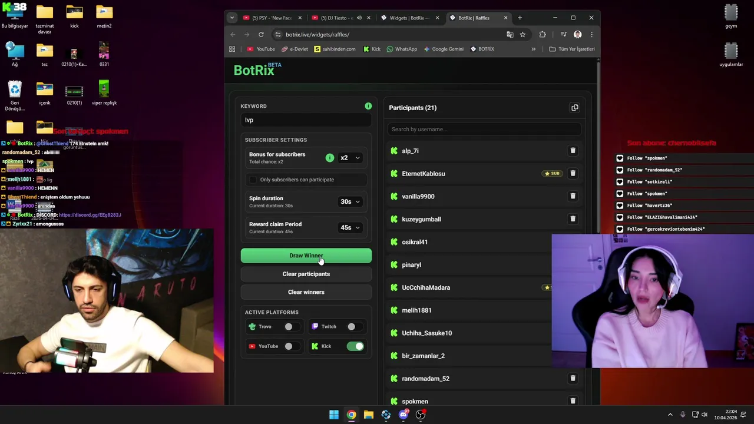Open File Explorer from the taskbar
Image resolution: width=754 pixels, height=424 pixels.
click(369, 415)
